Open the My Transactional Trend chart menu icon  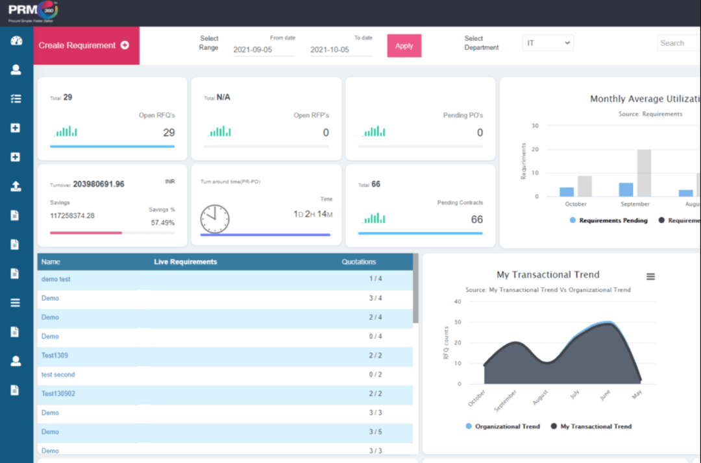click(x=650, y=276)
